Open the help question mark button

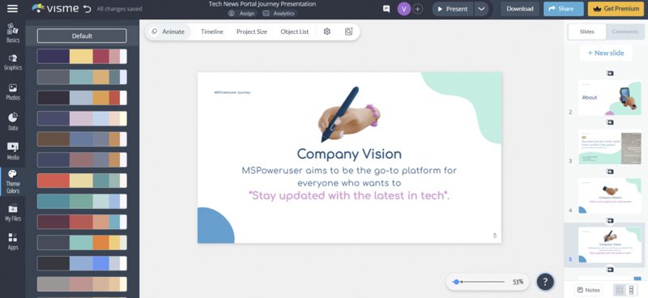(545, 282)
